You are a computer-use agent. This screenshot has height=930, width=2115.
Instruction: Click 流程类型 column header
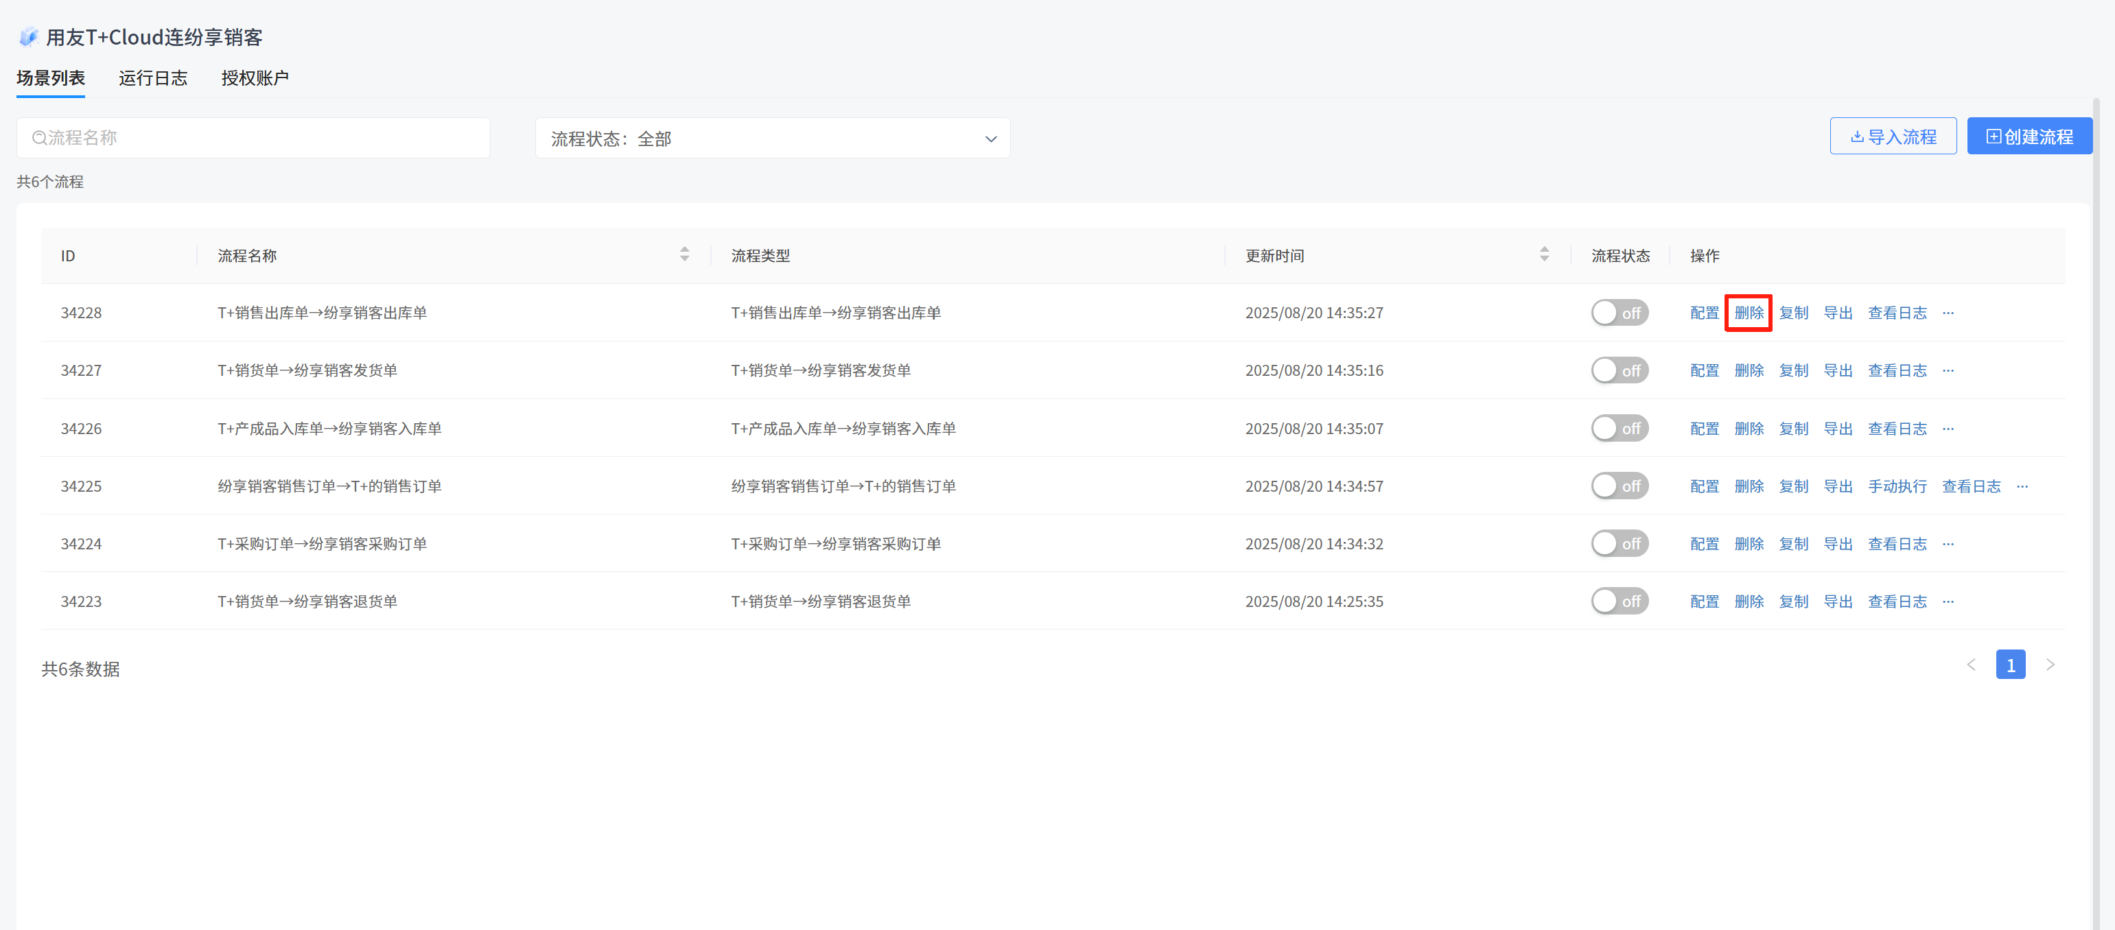pyautogui.click(x=760, y=255)
